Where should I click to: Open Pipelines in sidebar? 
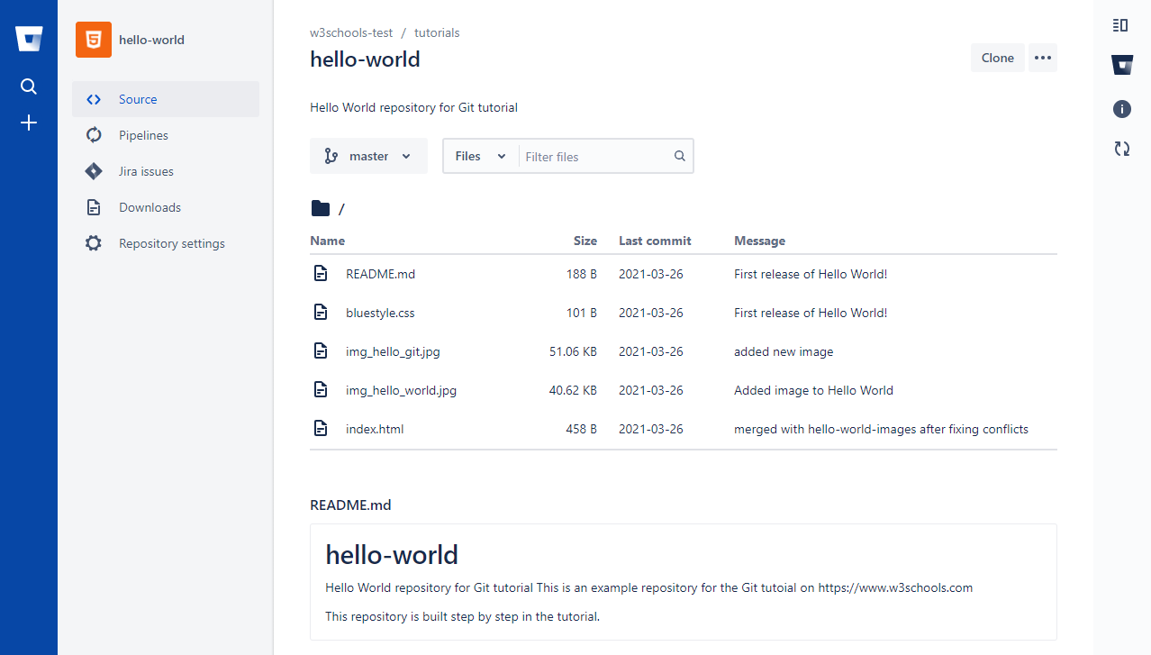pos(143,135)
